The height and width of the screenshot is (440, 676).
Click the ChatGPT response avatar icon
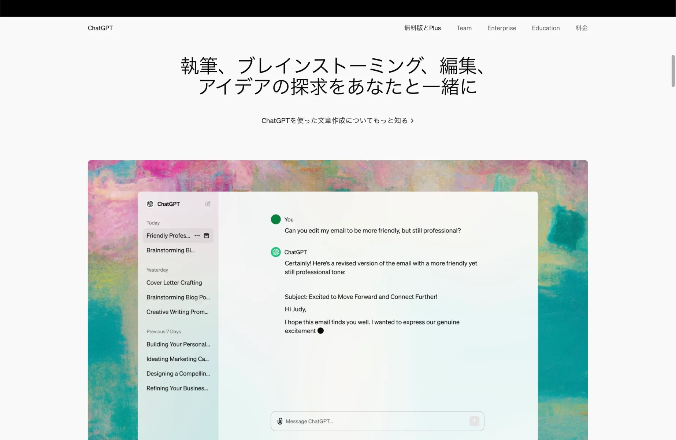click(x=276, y=252)
